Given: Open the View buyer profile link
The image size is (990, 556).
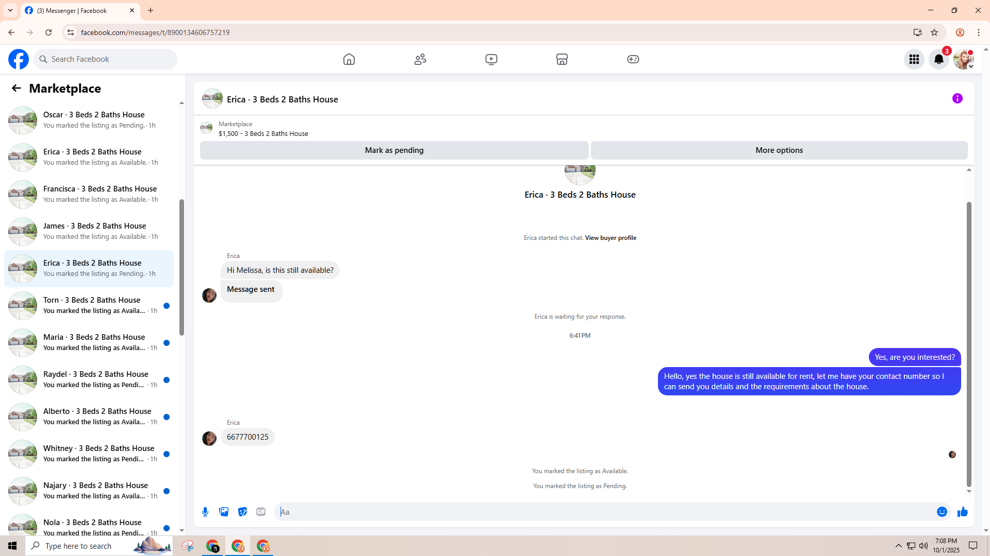Looking at the screenshot, I should (x=610, y=238).
